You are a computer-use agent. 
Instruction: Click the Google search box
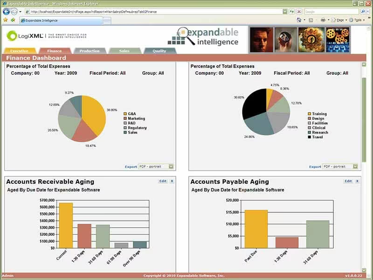coord(332,12)
